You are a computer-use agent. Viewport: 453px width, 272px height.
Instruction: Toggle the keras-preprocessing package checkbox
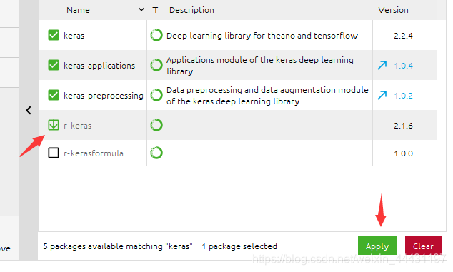(x=54, y=95)
